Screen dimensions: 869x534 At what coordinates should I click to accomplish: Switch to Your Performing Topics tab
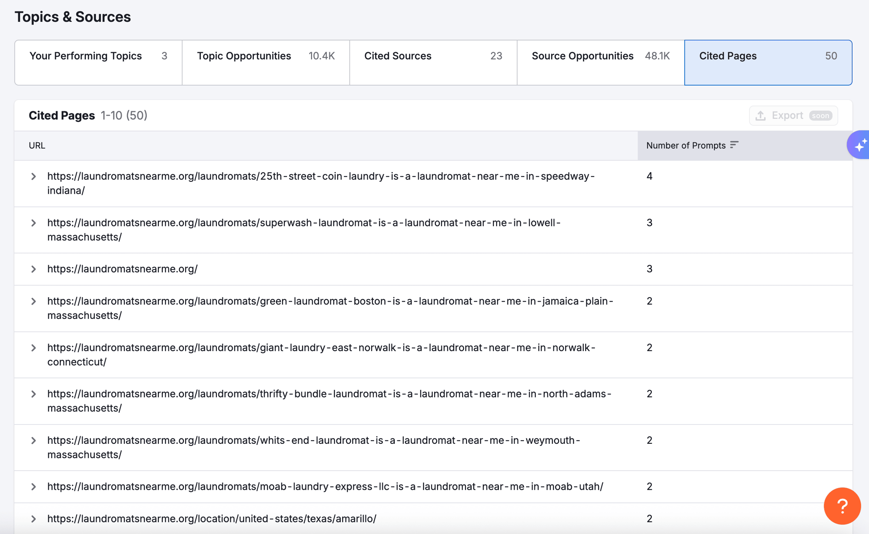(98, 62)
